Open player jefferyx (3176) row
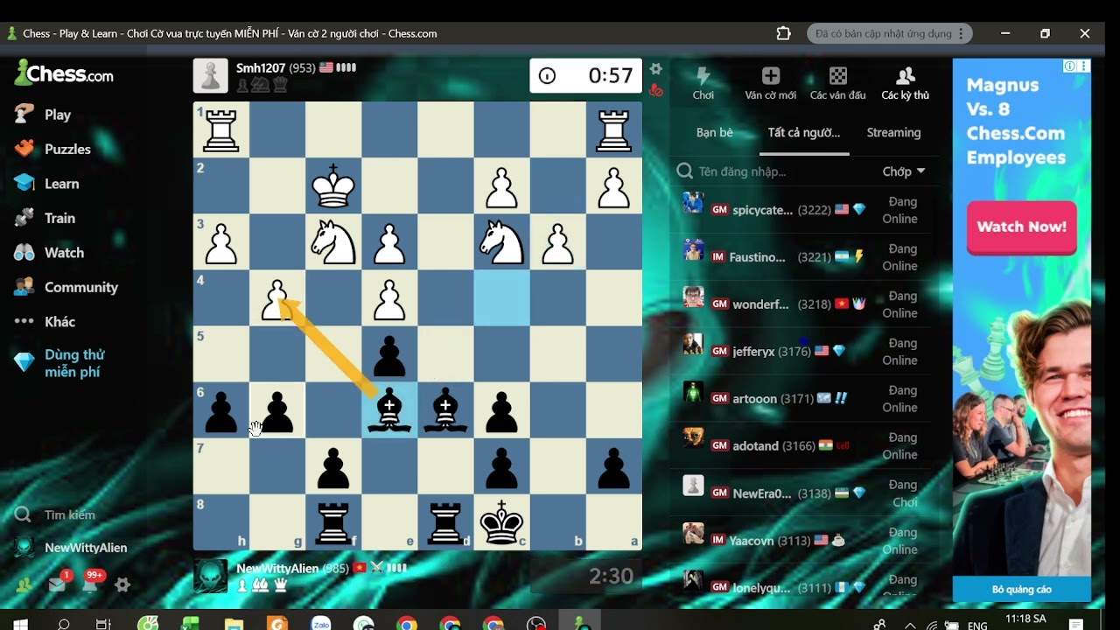Viewport: 1120px width, 630px height. coord(804,352)
